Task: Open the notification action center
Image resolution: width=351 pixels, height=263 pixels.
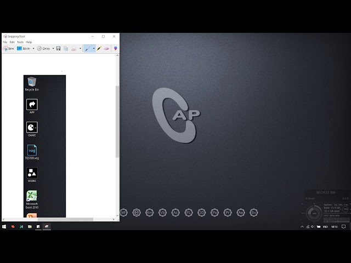Action: [x=343, y=227]
